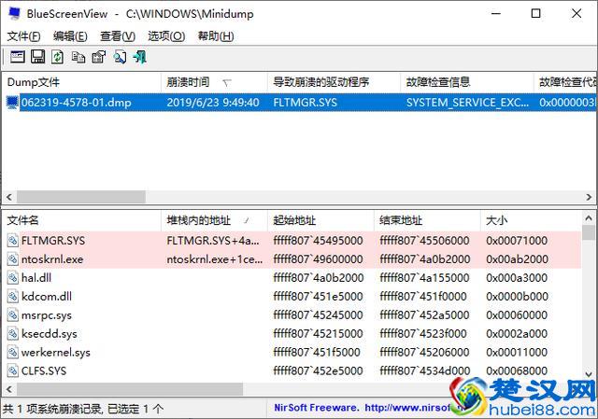Image resolution: width=598 pixels, height=419 pixels.
Task: Maximize the BlueScreenView window
Action: (535, 14)
